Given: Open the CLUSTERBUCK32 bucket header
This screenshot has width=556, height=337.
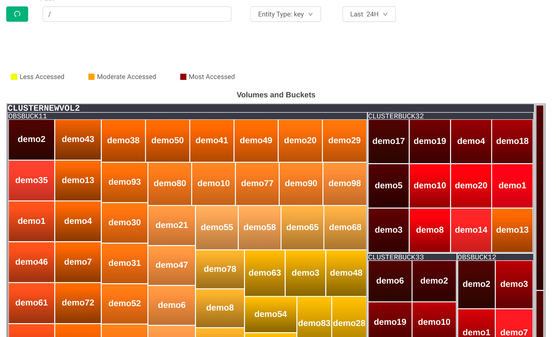Looking at the screenshot, I should [396, 116].
